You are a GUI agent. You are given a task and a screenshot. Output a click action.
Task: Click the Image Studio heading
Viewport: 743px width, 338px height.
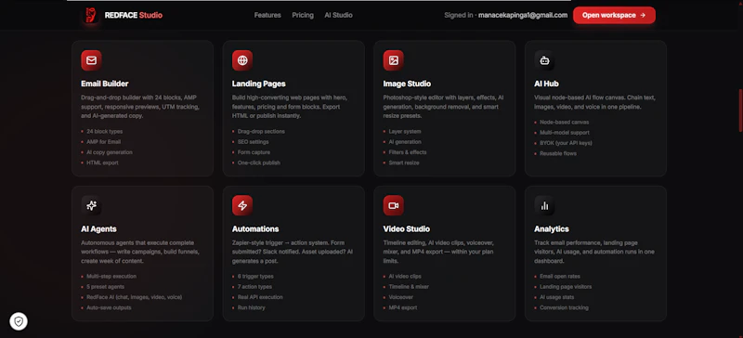pyautogui.click(x=407, y=84)
